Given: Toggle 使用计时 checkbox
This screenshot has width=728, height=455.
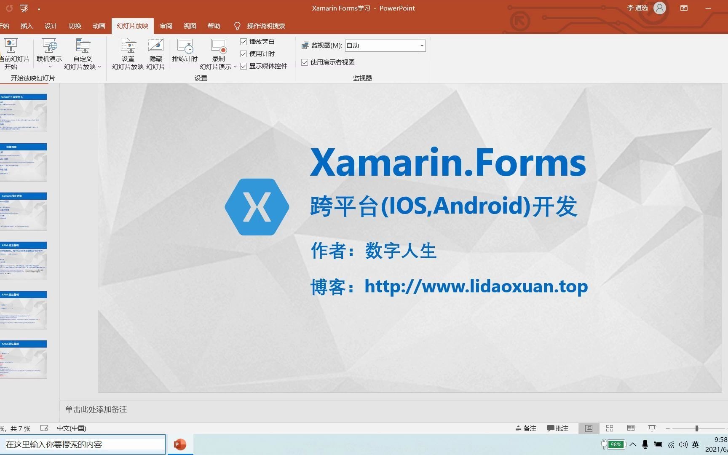Looking at the screenshot, I should tap(244, 54).
